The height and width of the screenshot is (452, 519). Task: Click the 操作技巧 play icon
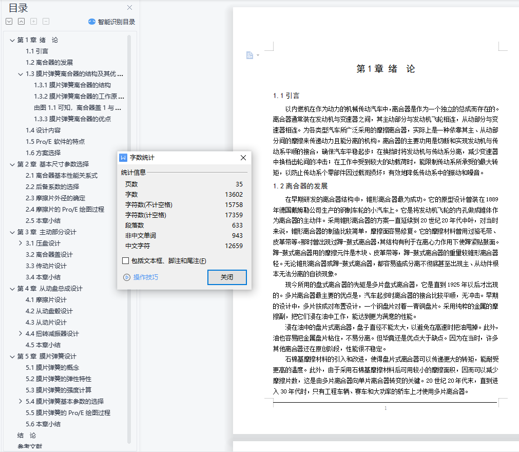[x=127, y=277]
